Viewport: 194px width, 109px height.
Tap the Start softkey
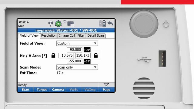point(25,90)
